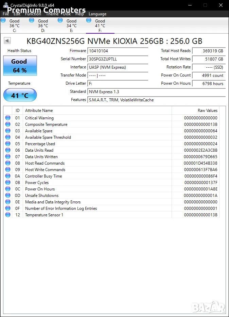The image size is (229, 317).
Task: Click status icon for Percentage Used
Action: 8,144
